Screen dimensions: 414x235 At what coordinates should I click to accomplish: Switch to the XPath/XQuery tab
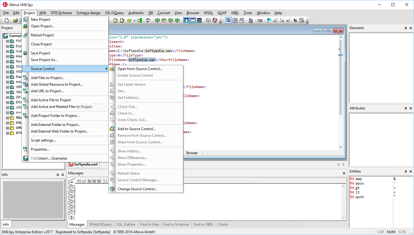100,224
